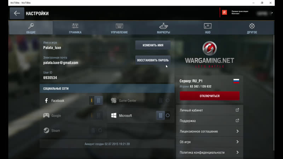The height and width of the screenshot is (159, 283).
Task: Switch to the Графика tab
Action: pyautogui.click(x=75, y=28)
